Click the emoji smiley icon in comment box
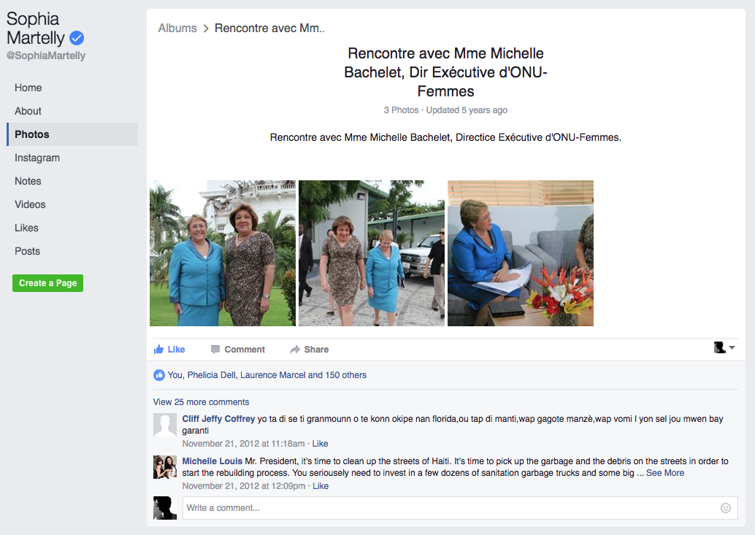This screenshot has height=535, width=755. 725,508
